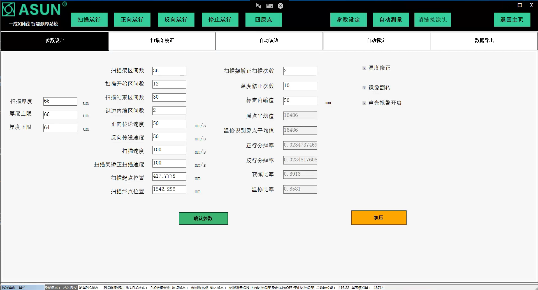Click the 自动测量 button

click(x=391, y=20)
